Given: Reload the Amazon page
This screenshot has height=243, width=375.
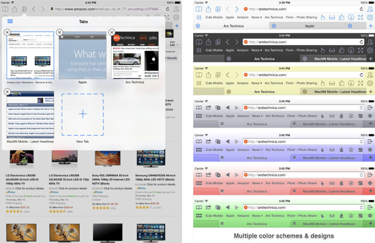Looking at the screenshot, I should click(x=168, y=9).
